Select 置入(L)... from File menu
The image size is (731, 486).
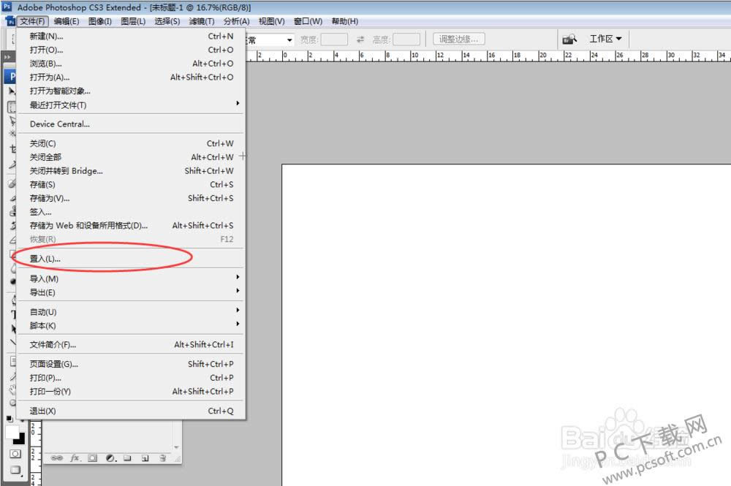point(45,259)
